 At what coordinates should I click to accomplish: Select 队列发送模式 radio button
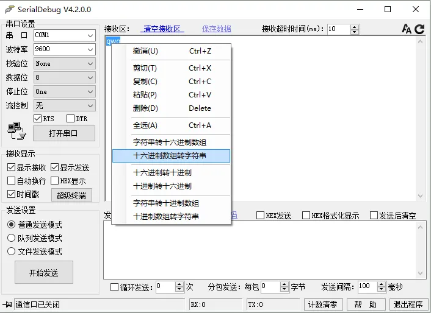point(11,238)
